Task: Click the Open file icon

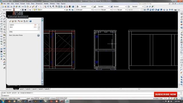Action: coord(5,7)
